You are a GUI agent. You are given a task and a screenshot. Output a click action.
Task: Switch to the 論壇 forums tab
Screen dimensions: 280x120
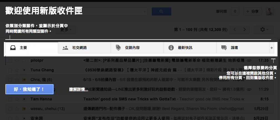[x=243, y=48]
